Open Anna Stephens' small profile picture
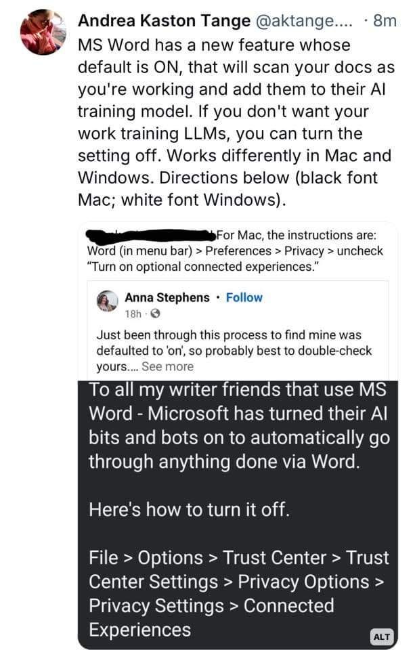This screenshot has width=415, height=650. pos(108,301)
